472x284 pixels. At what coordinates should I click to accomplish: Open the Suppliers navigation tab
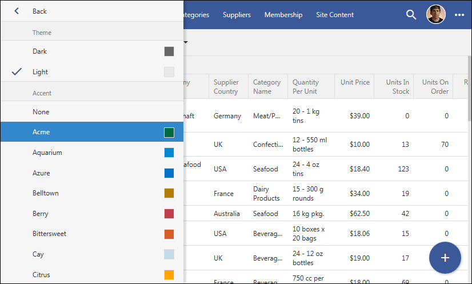(x=237, y=15)
